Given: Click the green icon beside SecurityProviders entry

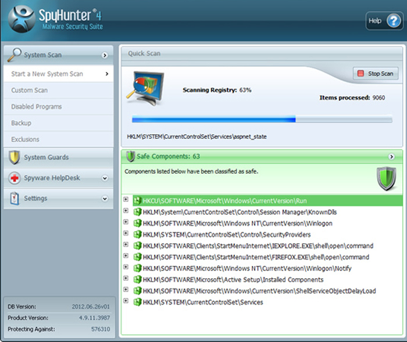Looking at the screenshot, I should point(137,235).
